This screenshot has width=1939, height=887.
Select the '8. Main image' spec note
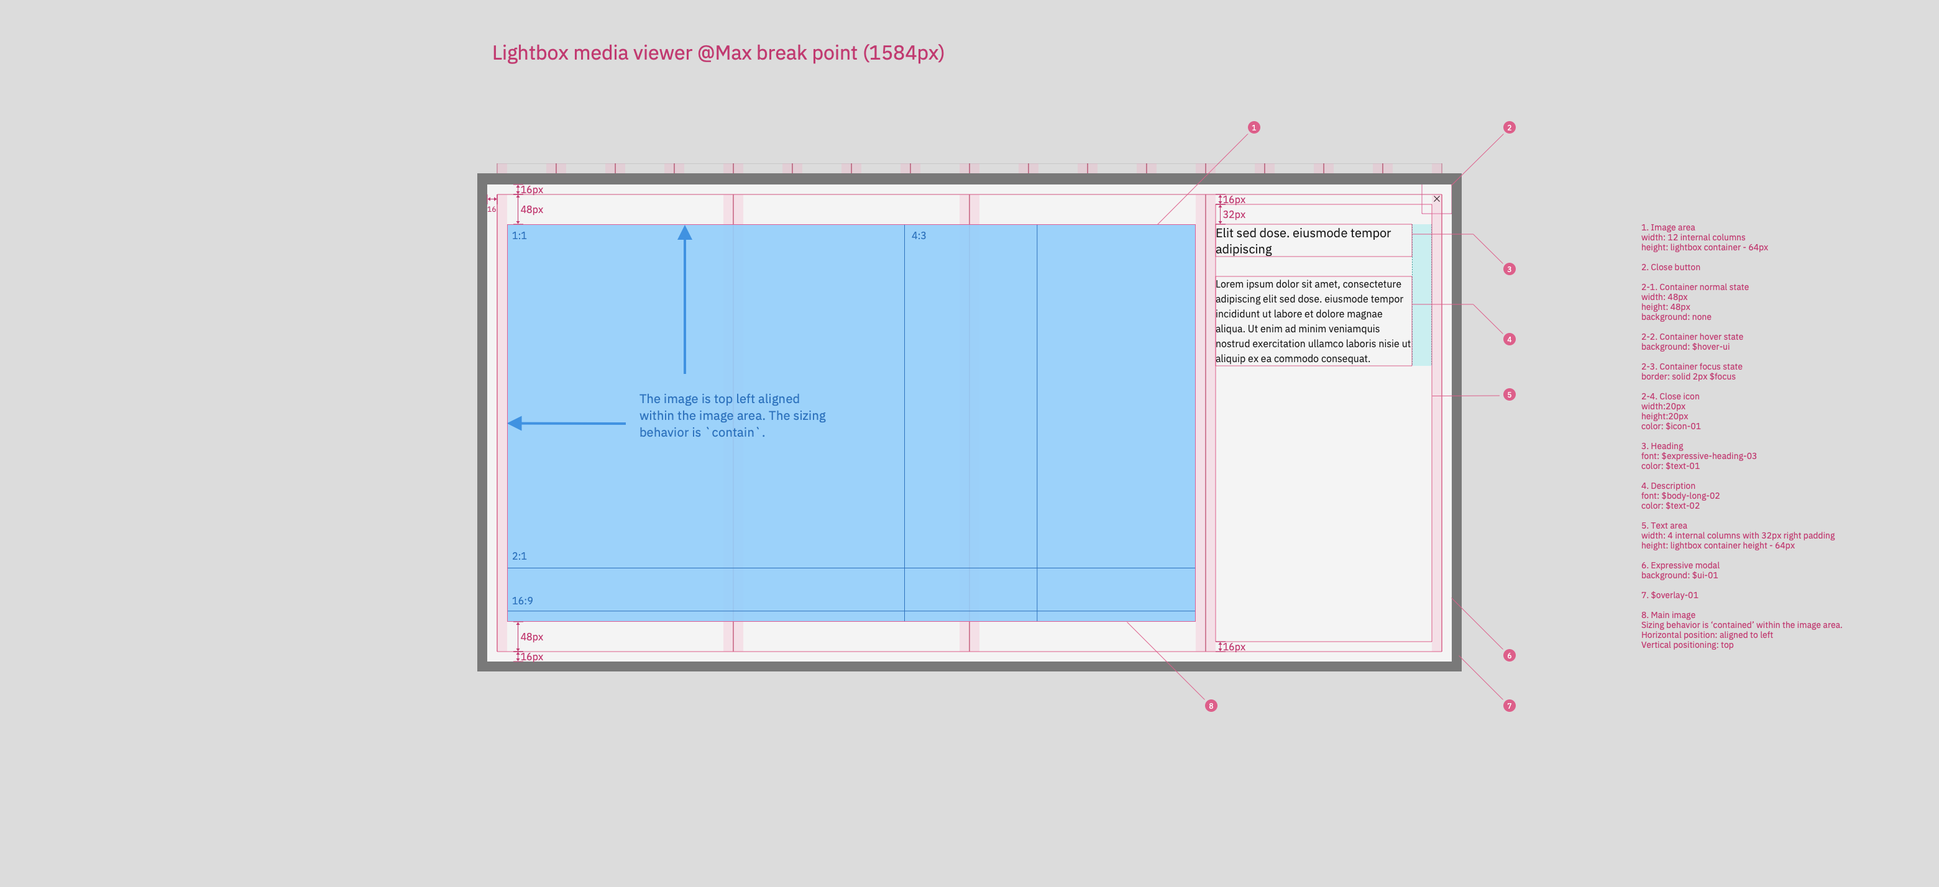[1668, 615]
